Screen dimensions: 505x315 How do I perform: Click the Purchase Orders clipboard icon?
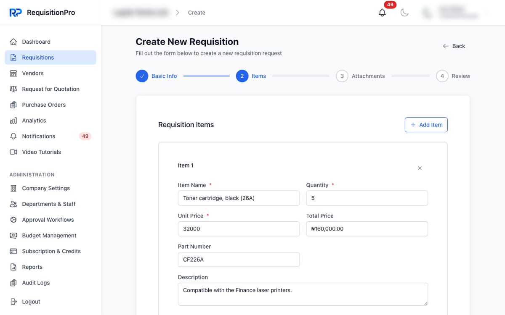(x=13, y=105)
